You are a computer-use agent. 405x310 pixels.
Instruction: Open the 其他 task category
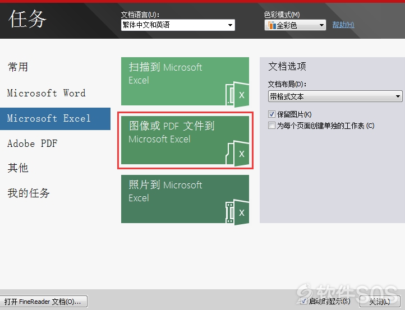pyautogui.click(x=18, y=168)
